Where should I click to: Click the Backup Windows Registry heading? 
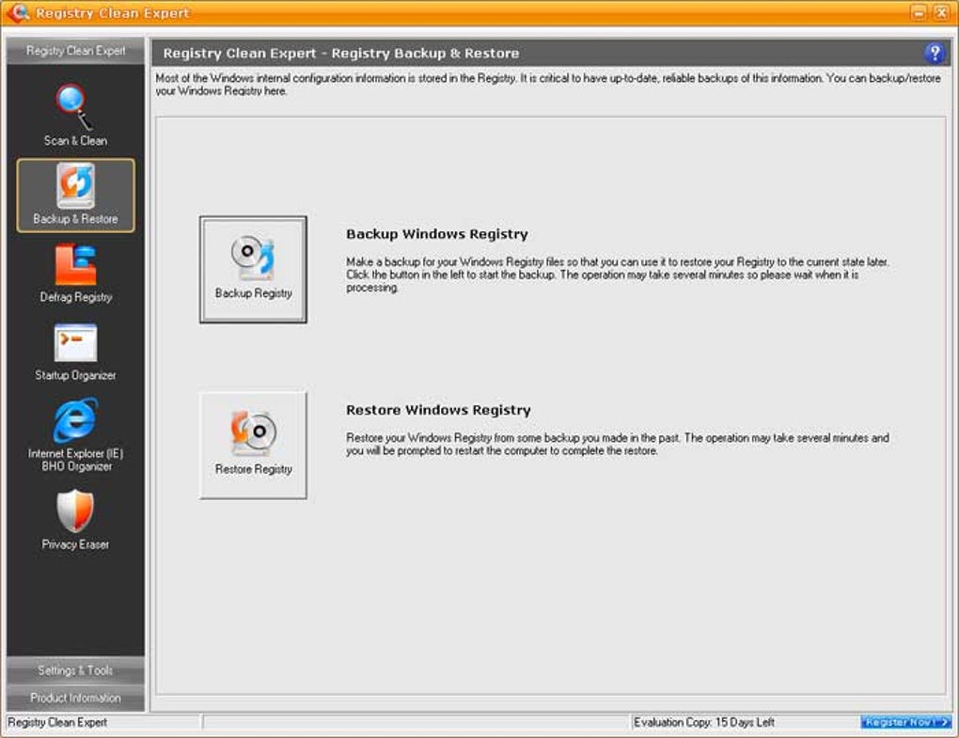[x=436, y=234]
